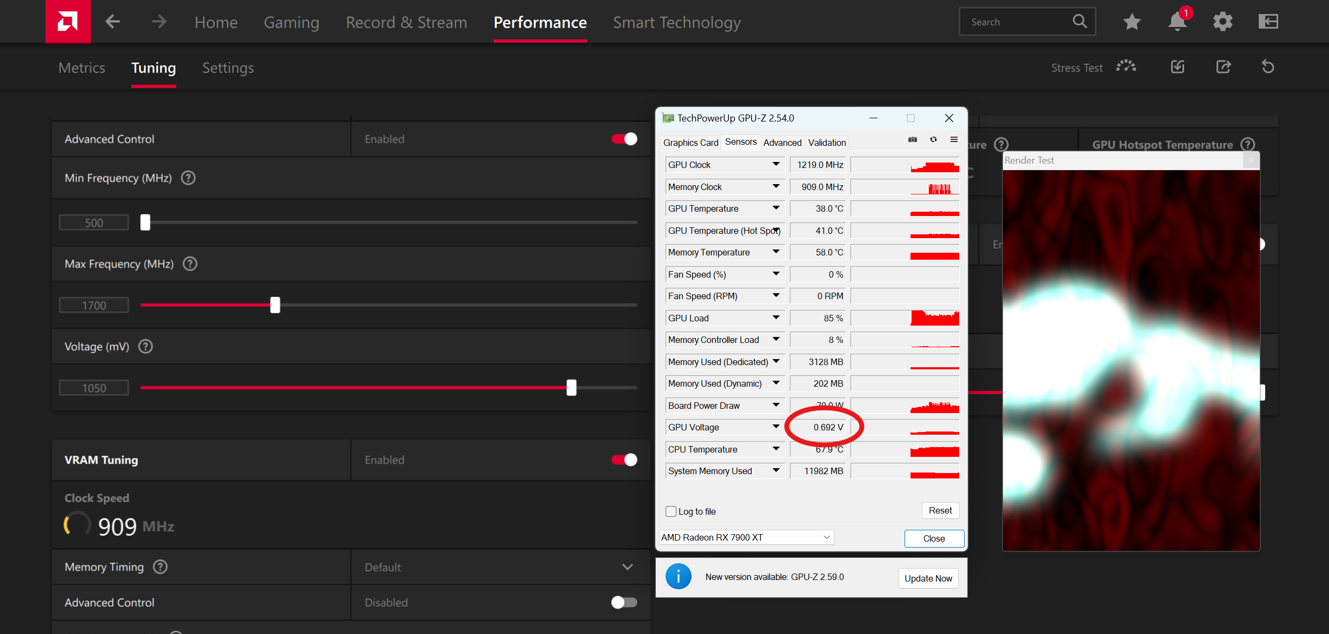This screenshot has height=634, width=1329.
Task: Click Min Frequency slider handle
Action: point(145,222)
